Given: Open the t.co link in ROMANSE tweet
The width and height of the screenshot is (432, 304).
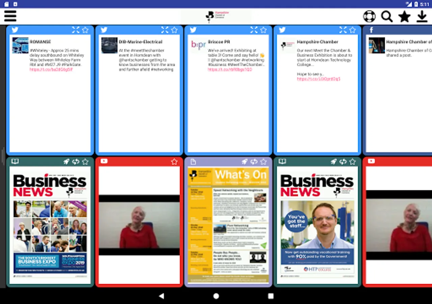Looking at the screenshot, I should (51, 69).
